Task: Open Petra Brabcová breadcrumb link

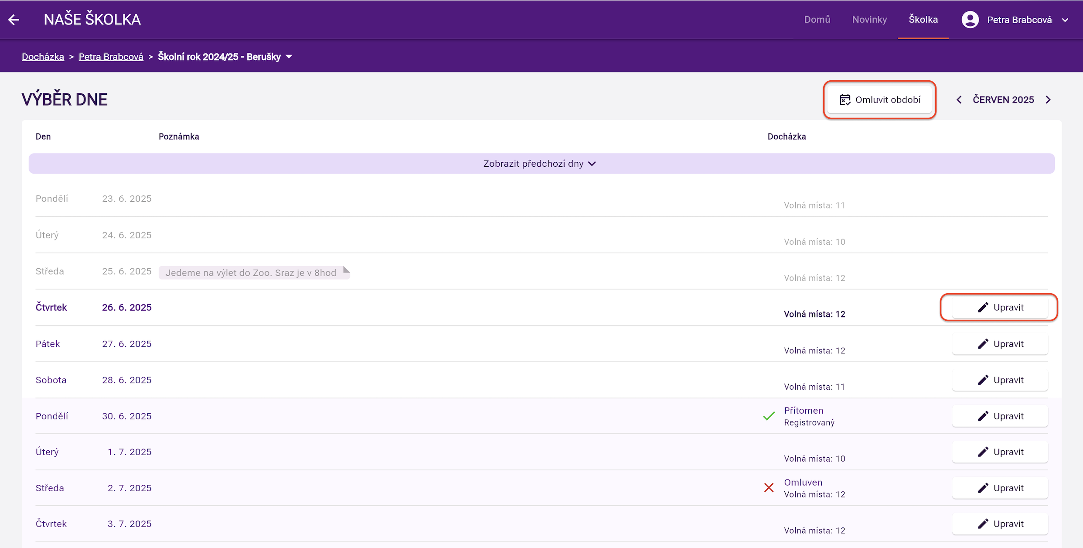Action: coord(111,57)
